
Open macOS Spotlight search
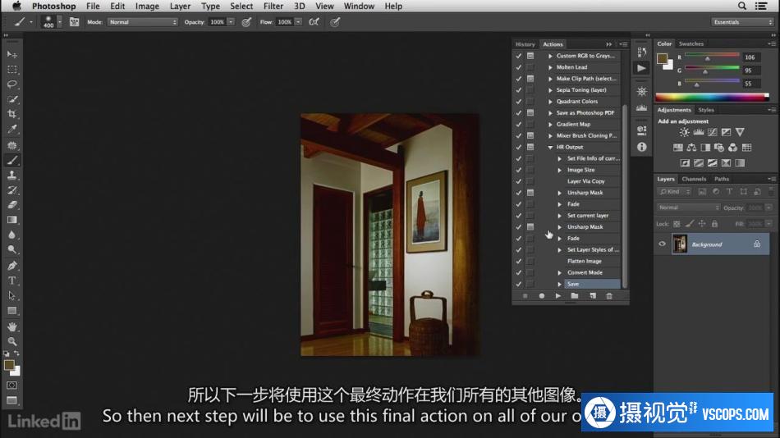pos(741,6)
